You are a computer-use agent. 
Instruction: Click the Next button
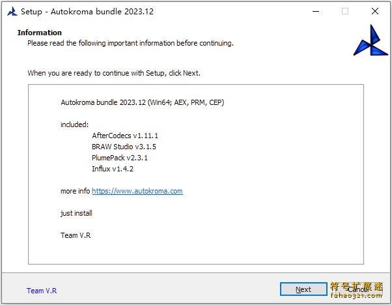(303, 289)
